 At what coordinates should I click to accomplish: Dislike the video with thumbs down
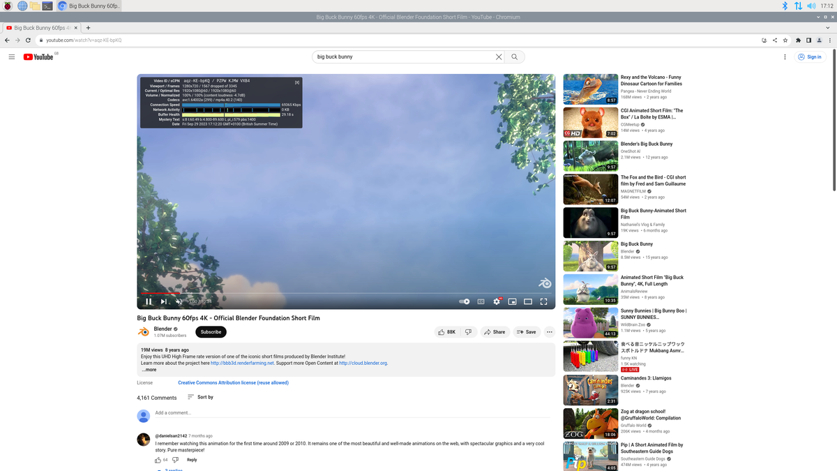pos(469,332)
